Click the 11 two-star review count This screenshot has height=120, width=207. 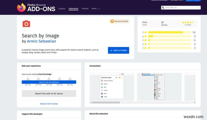pos(195,44)
